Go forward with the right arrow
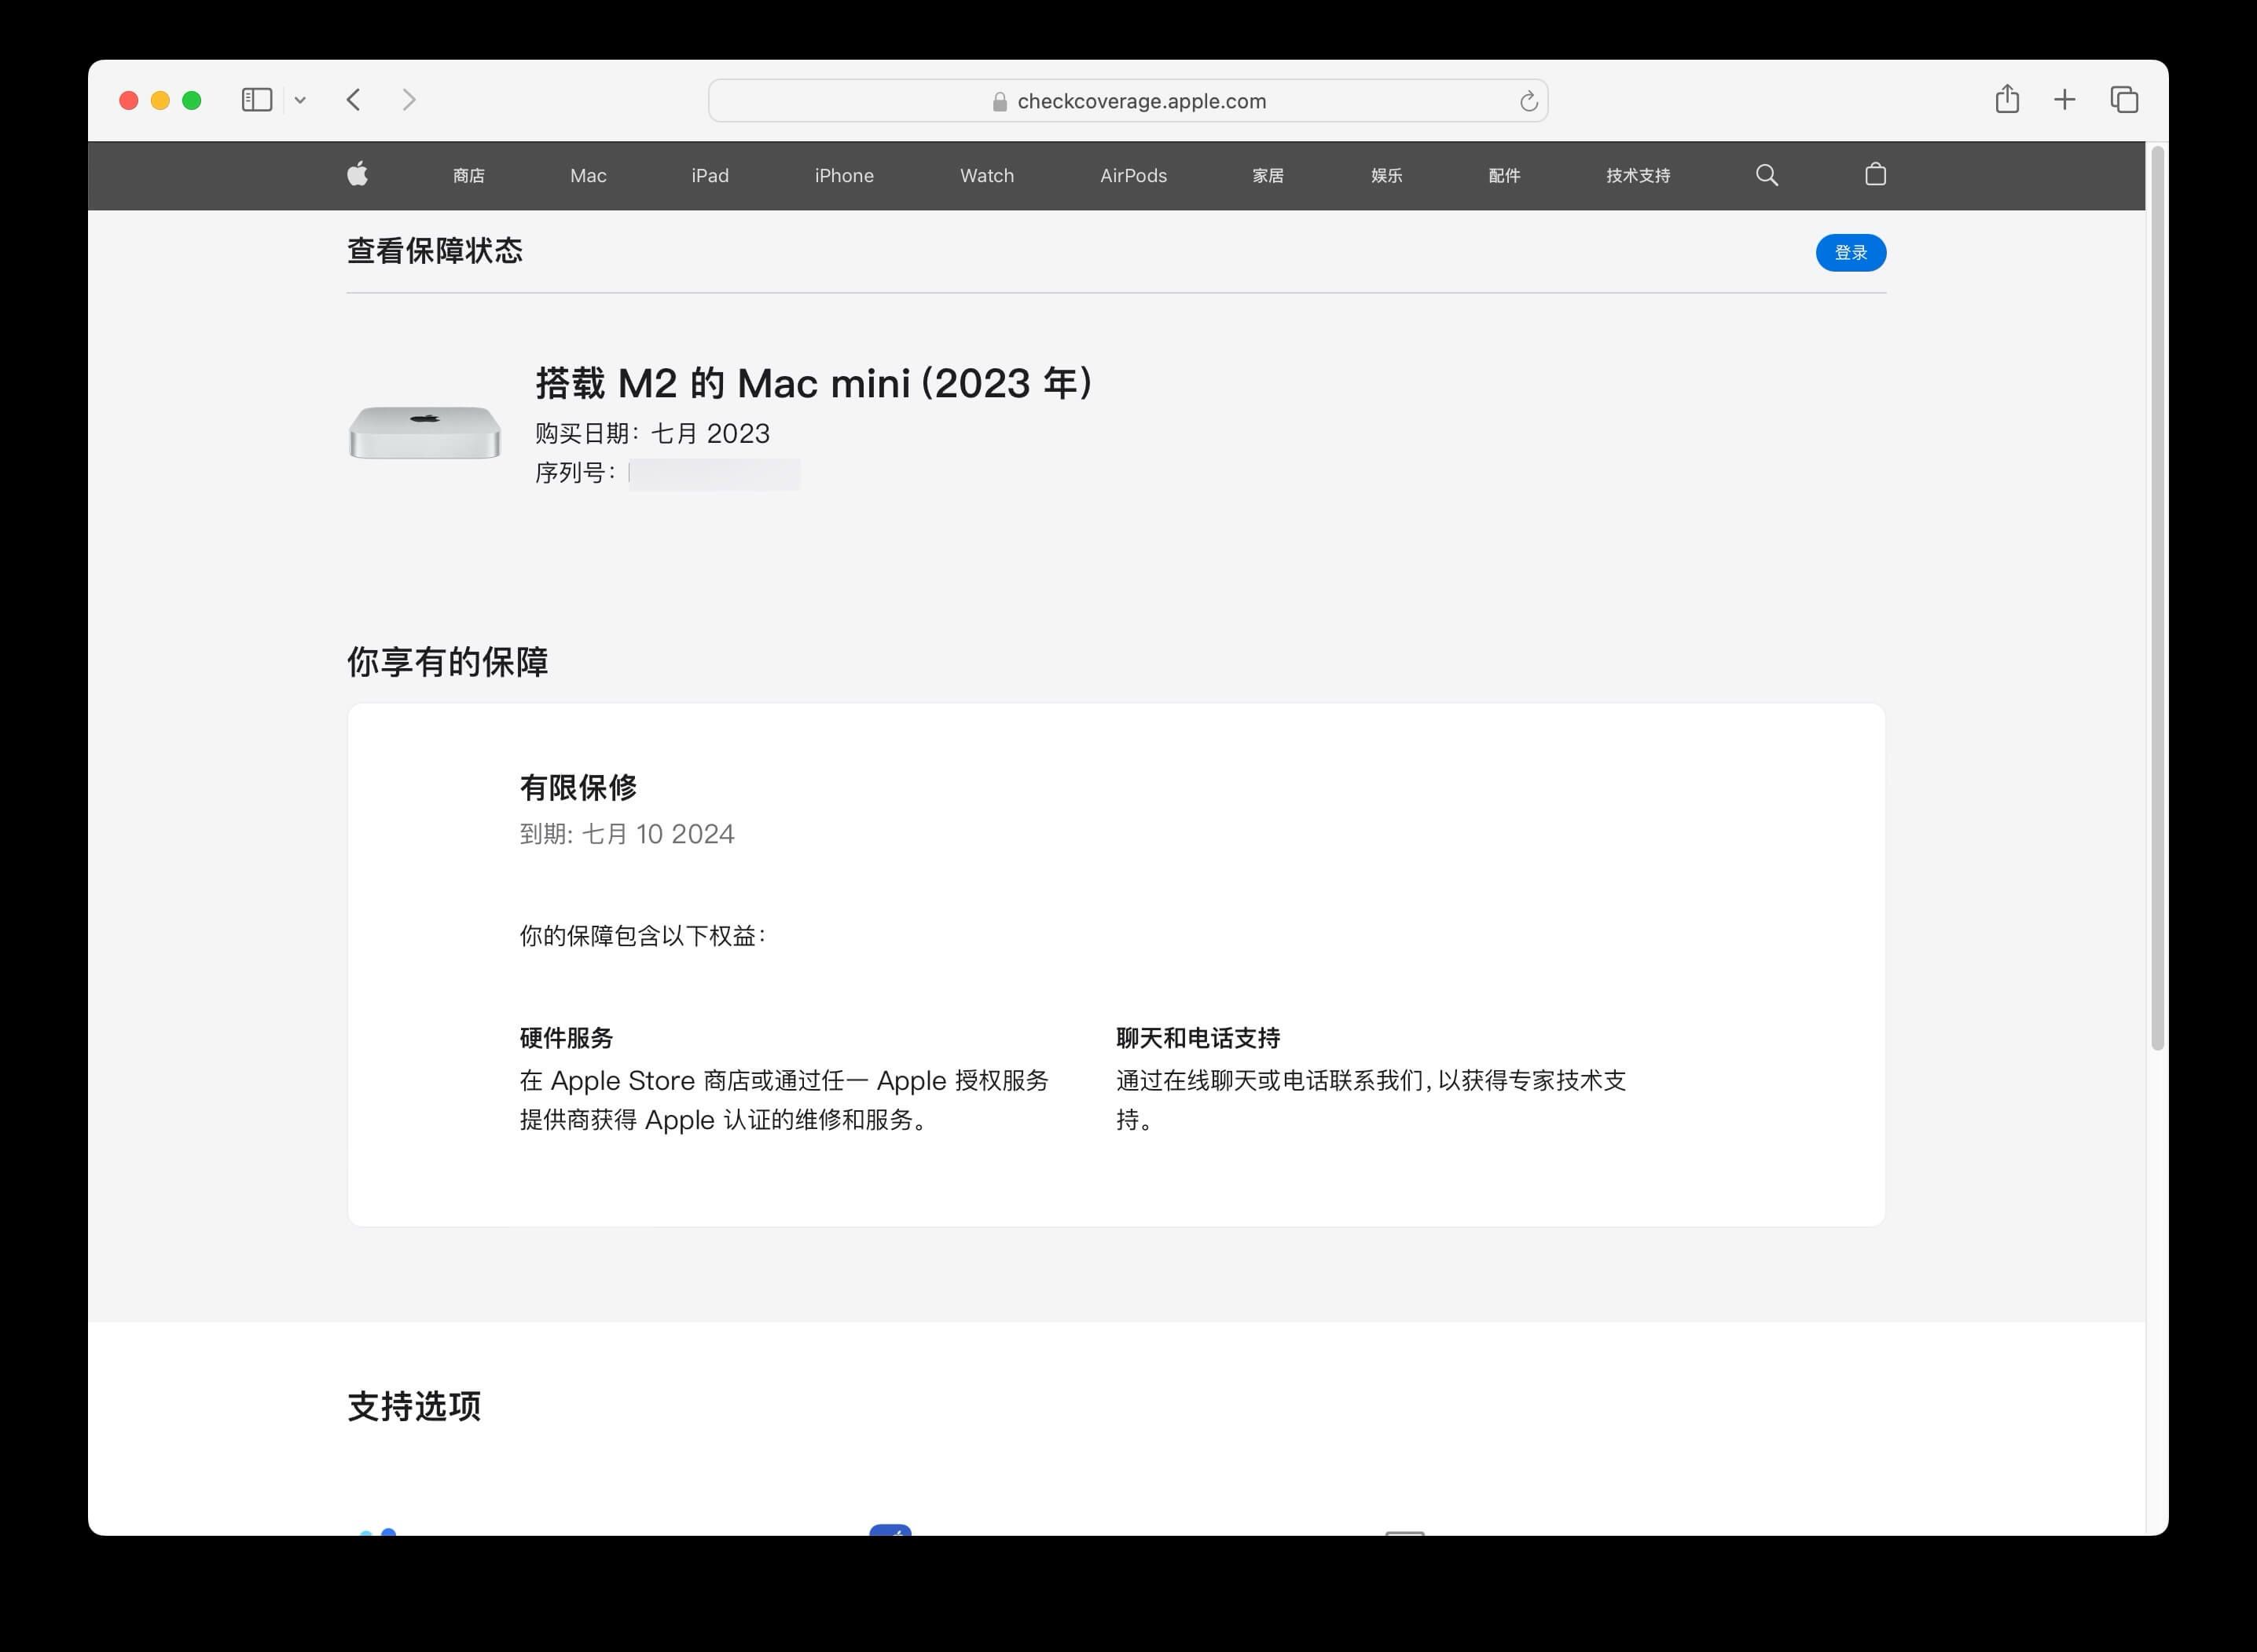Viewport: 2257px width, 1652px height. click(x=409, y=100)
